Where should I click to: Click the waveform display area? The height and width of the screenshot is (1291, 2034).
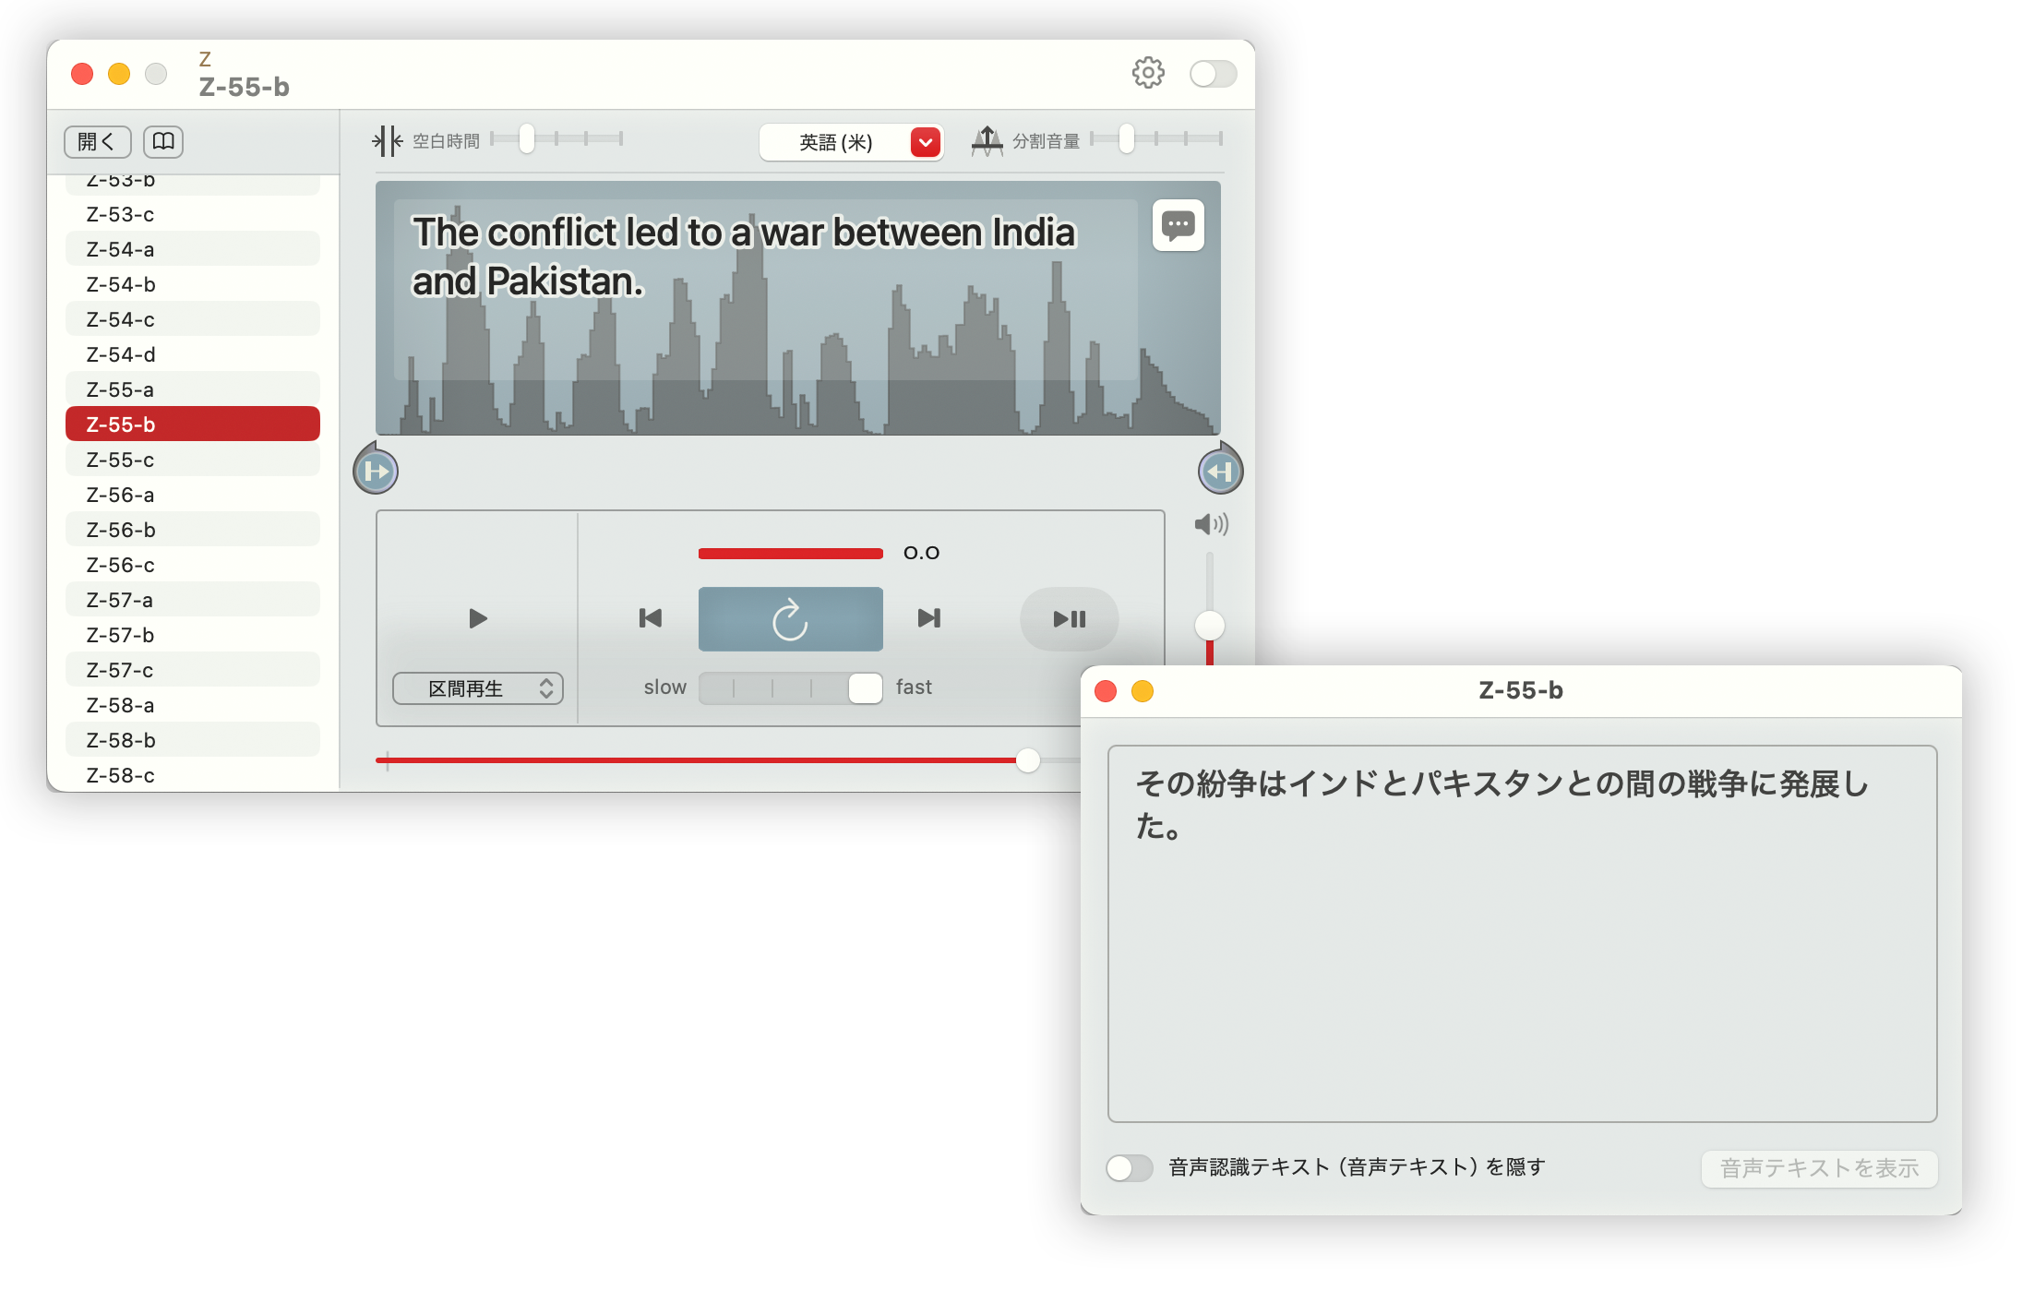[x=798, y=308]
